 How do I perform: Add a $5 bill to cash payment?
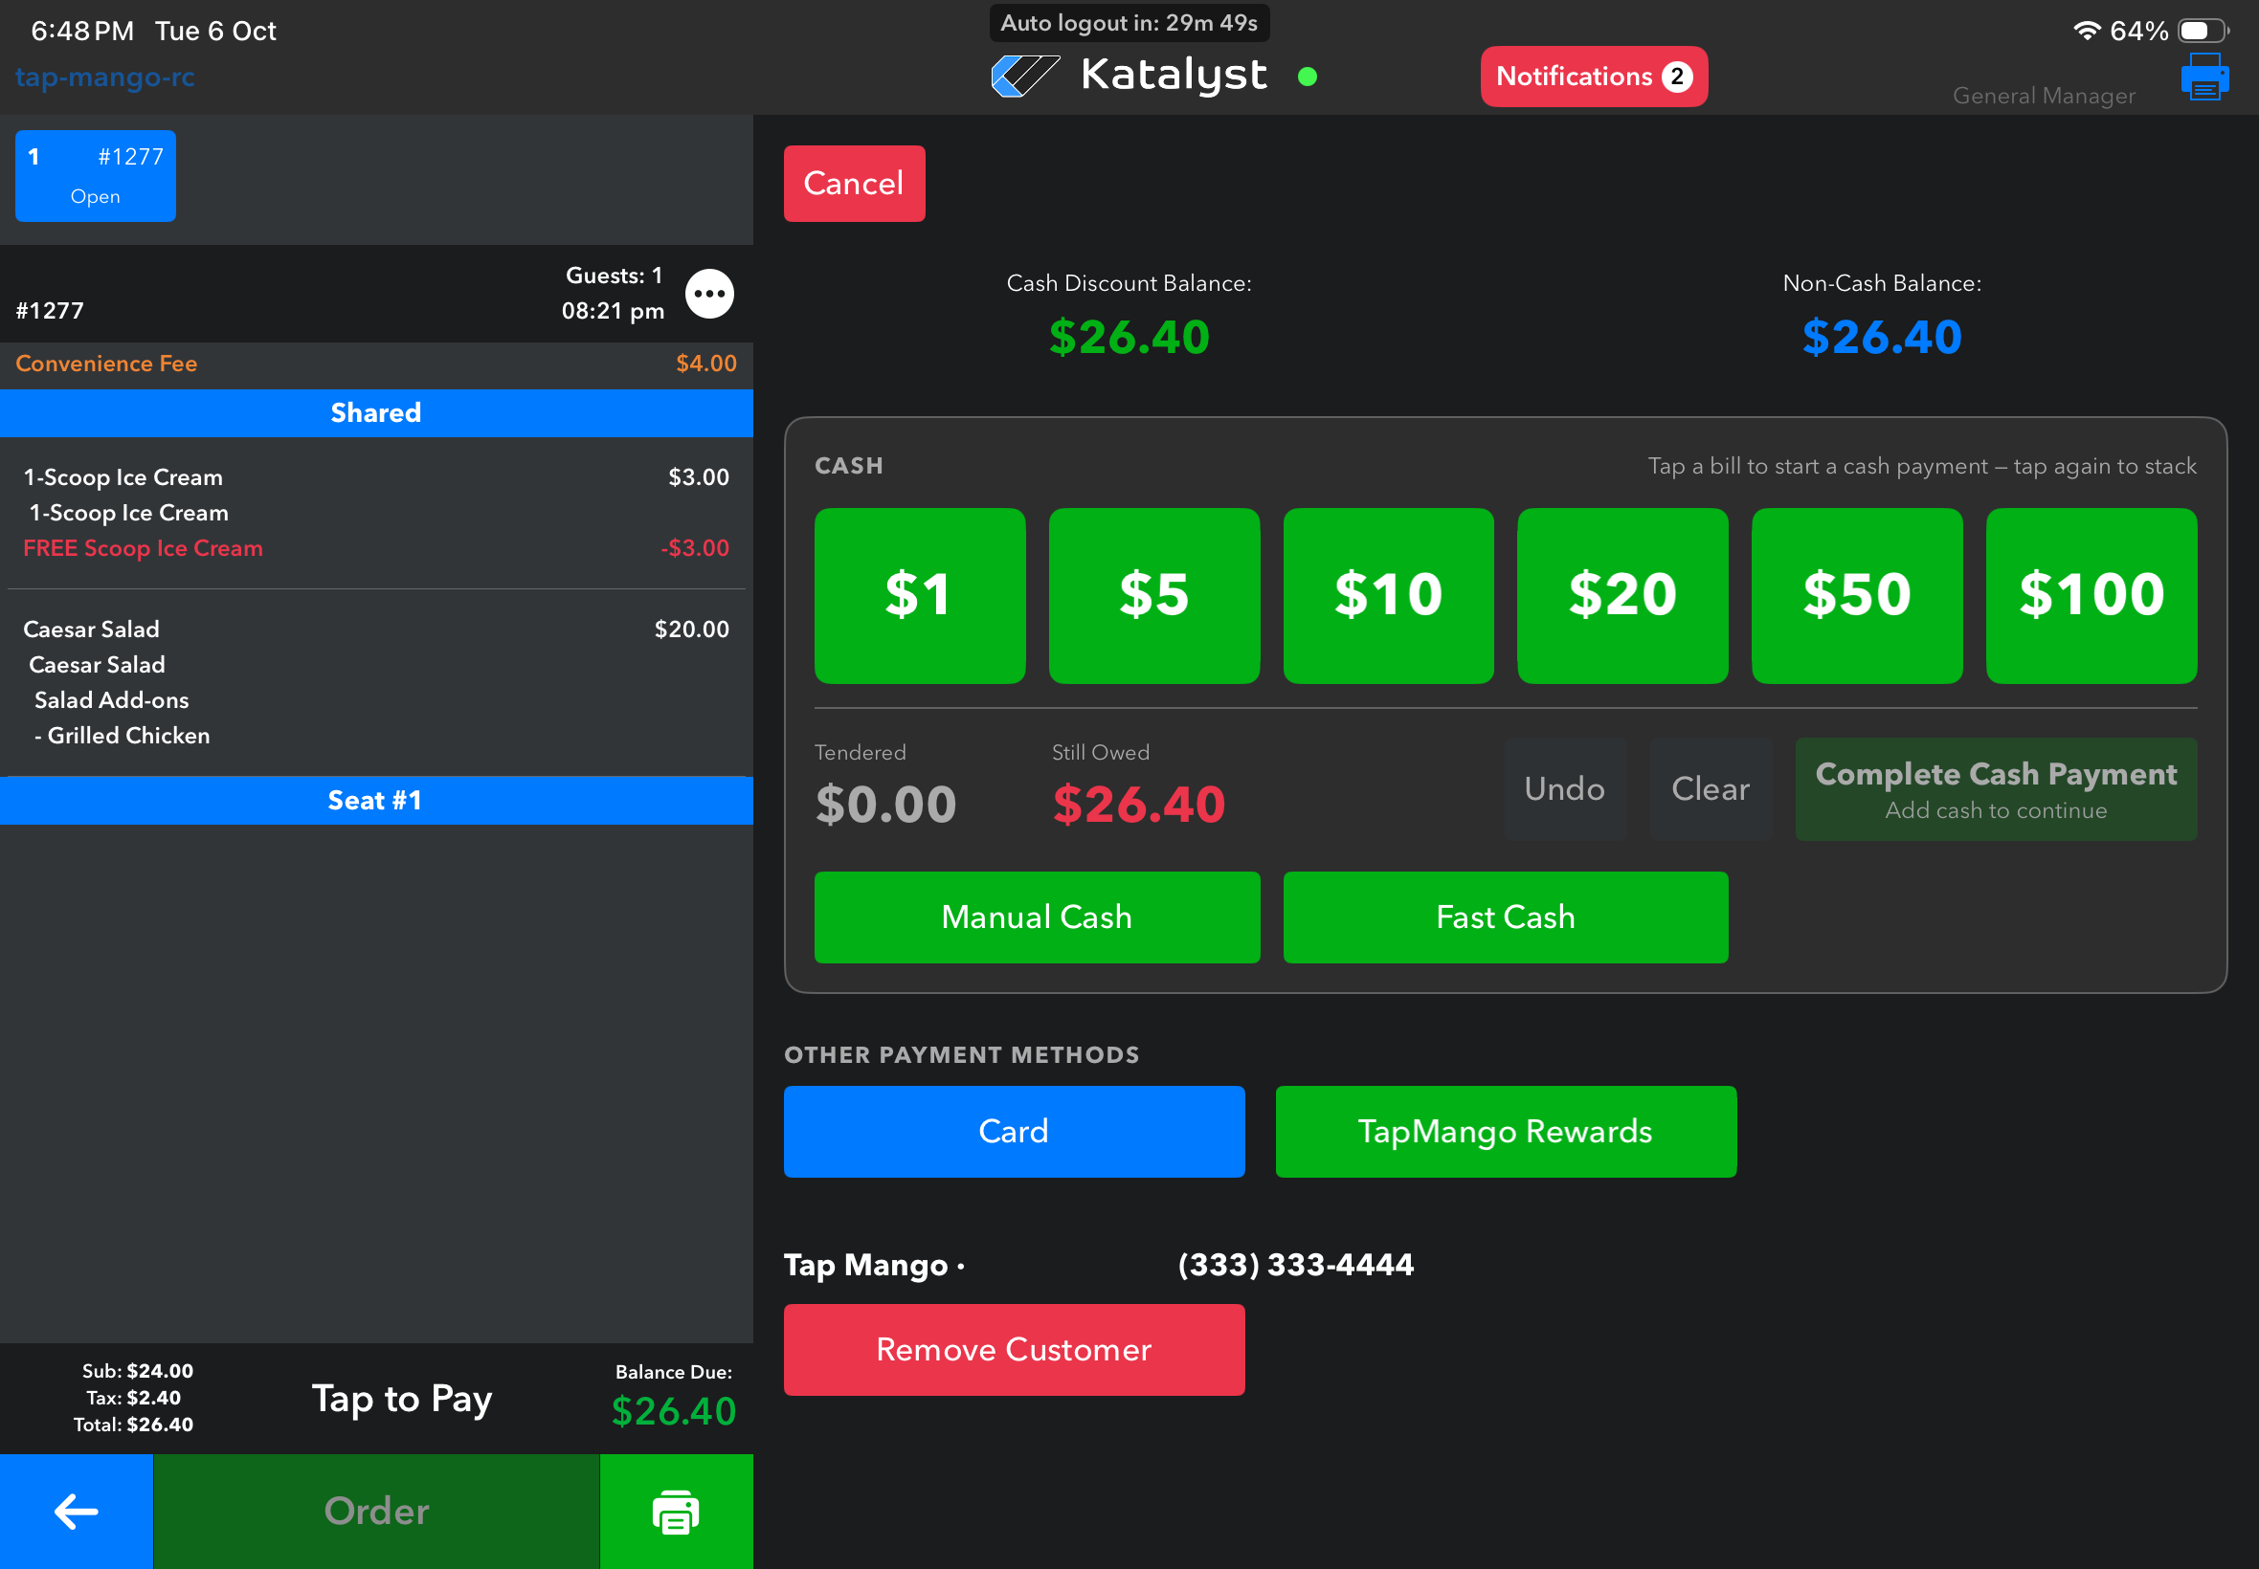point(1153,596)
